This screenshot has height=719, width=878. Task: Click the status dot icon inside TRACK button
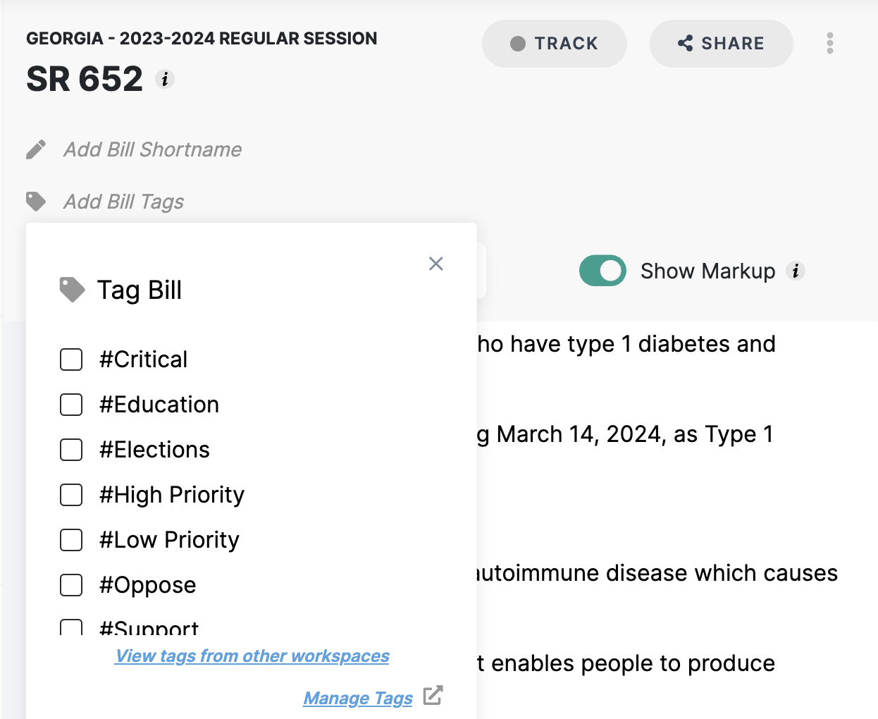coord(517,43)
